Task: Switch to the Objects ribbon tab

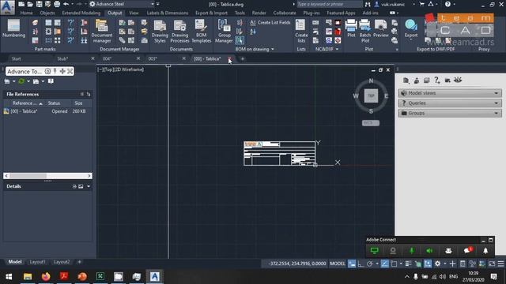Action: [x=47, y=13]
